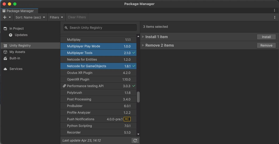Select My Assets in the sidebar

click(30, 52)
